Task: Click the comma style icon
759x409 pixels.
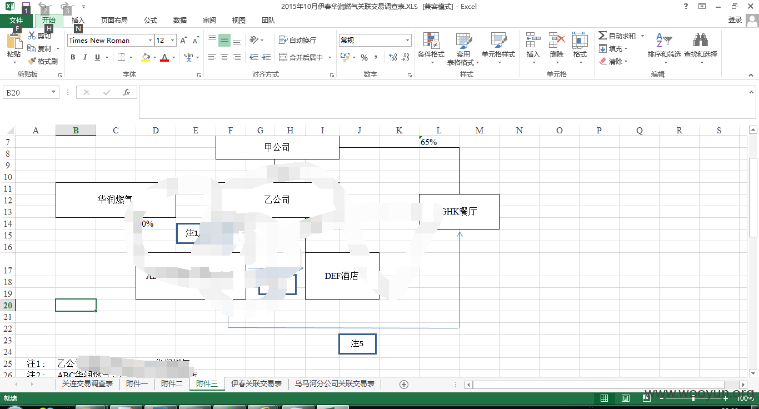Action: pos(376,57)
